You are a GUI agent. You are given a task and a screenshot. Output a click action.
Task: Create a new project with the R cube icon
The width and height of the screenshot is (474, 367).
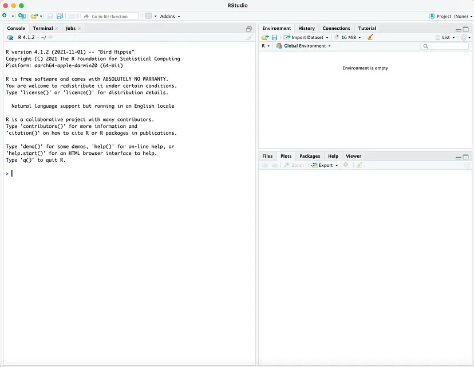(x=22, y=16)
